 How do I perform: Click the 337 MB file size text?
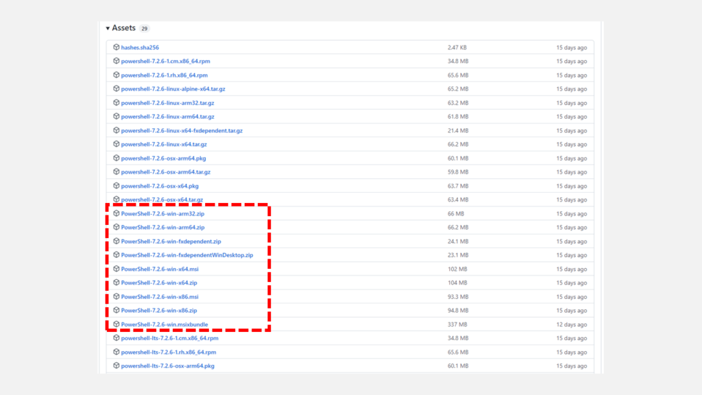[x=457, y=324]
